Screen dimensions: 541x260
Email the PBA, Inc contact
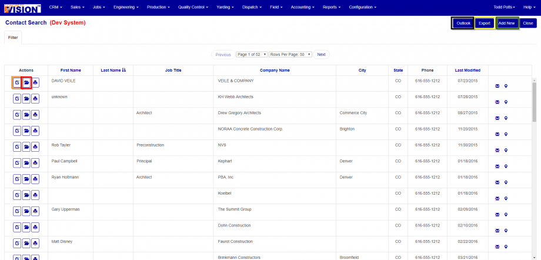[x=497, y=182]
